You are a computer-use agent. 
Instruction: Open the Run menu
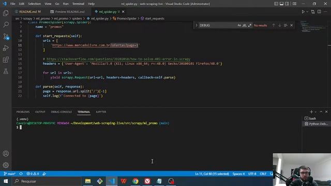click(x=66, y=4)
